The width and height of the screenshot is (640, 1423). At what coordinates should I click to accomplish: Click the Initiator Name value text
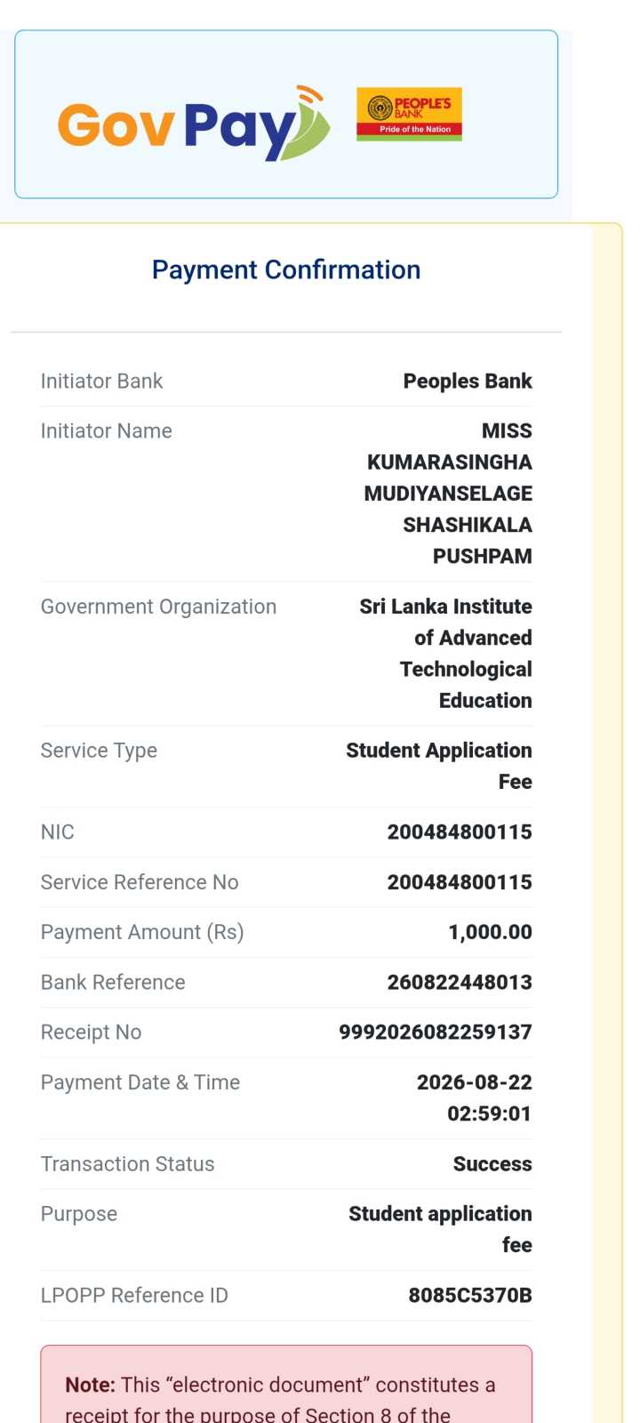448,494
